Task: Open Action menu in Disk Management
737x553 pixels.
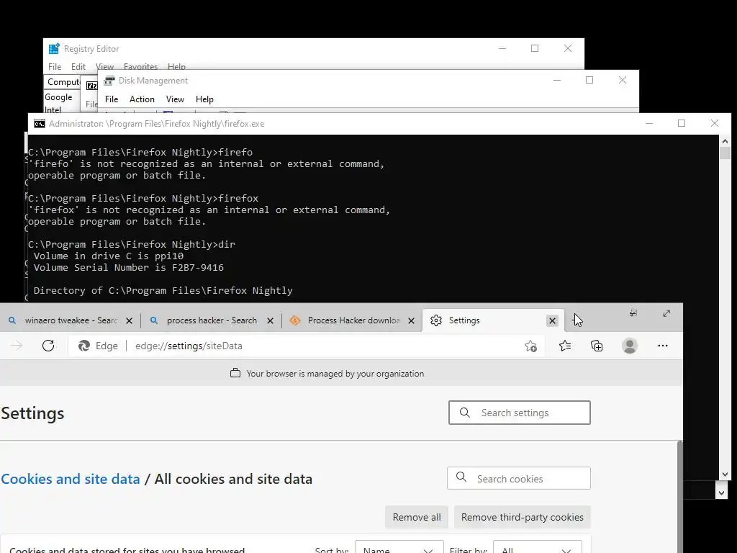Action: [142, 99]
